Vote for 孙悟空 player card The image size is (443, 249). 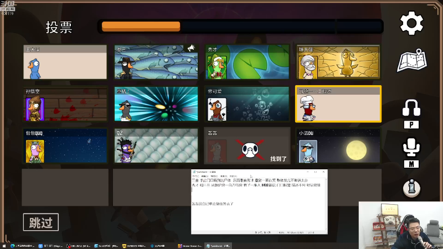65,104
